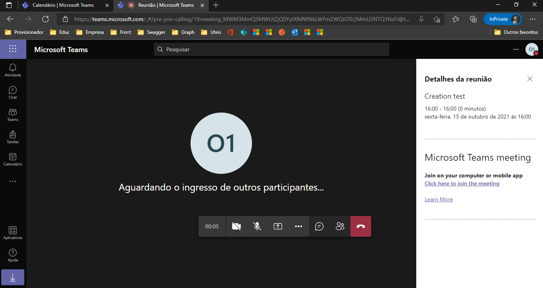Open the Office bookmark icon
The height and width of the screenshot is (288, 543).
(x=230, y=32)
